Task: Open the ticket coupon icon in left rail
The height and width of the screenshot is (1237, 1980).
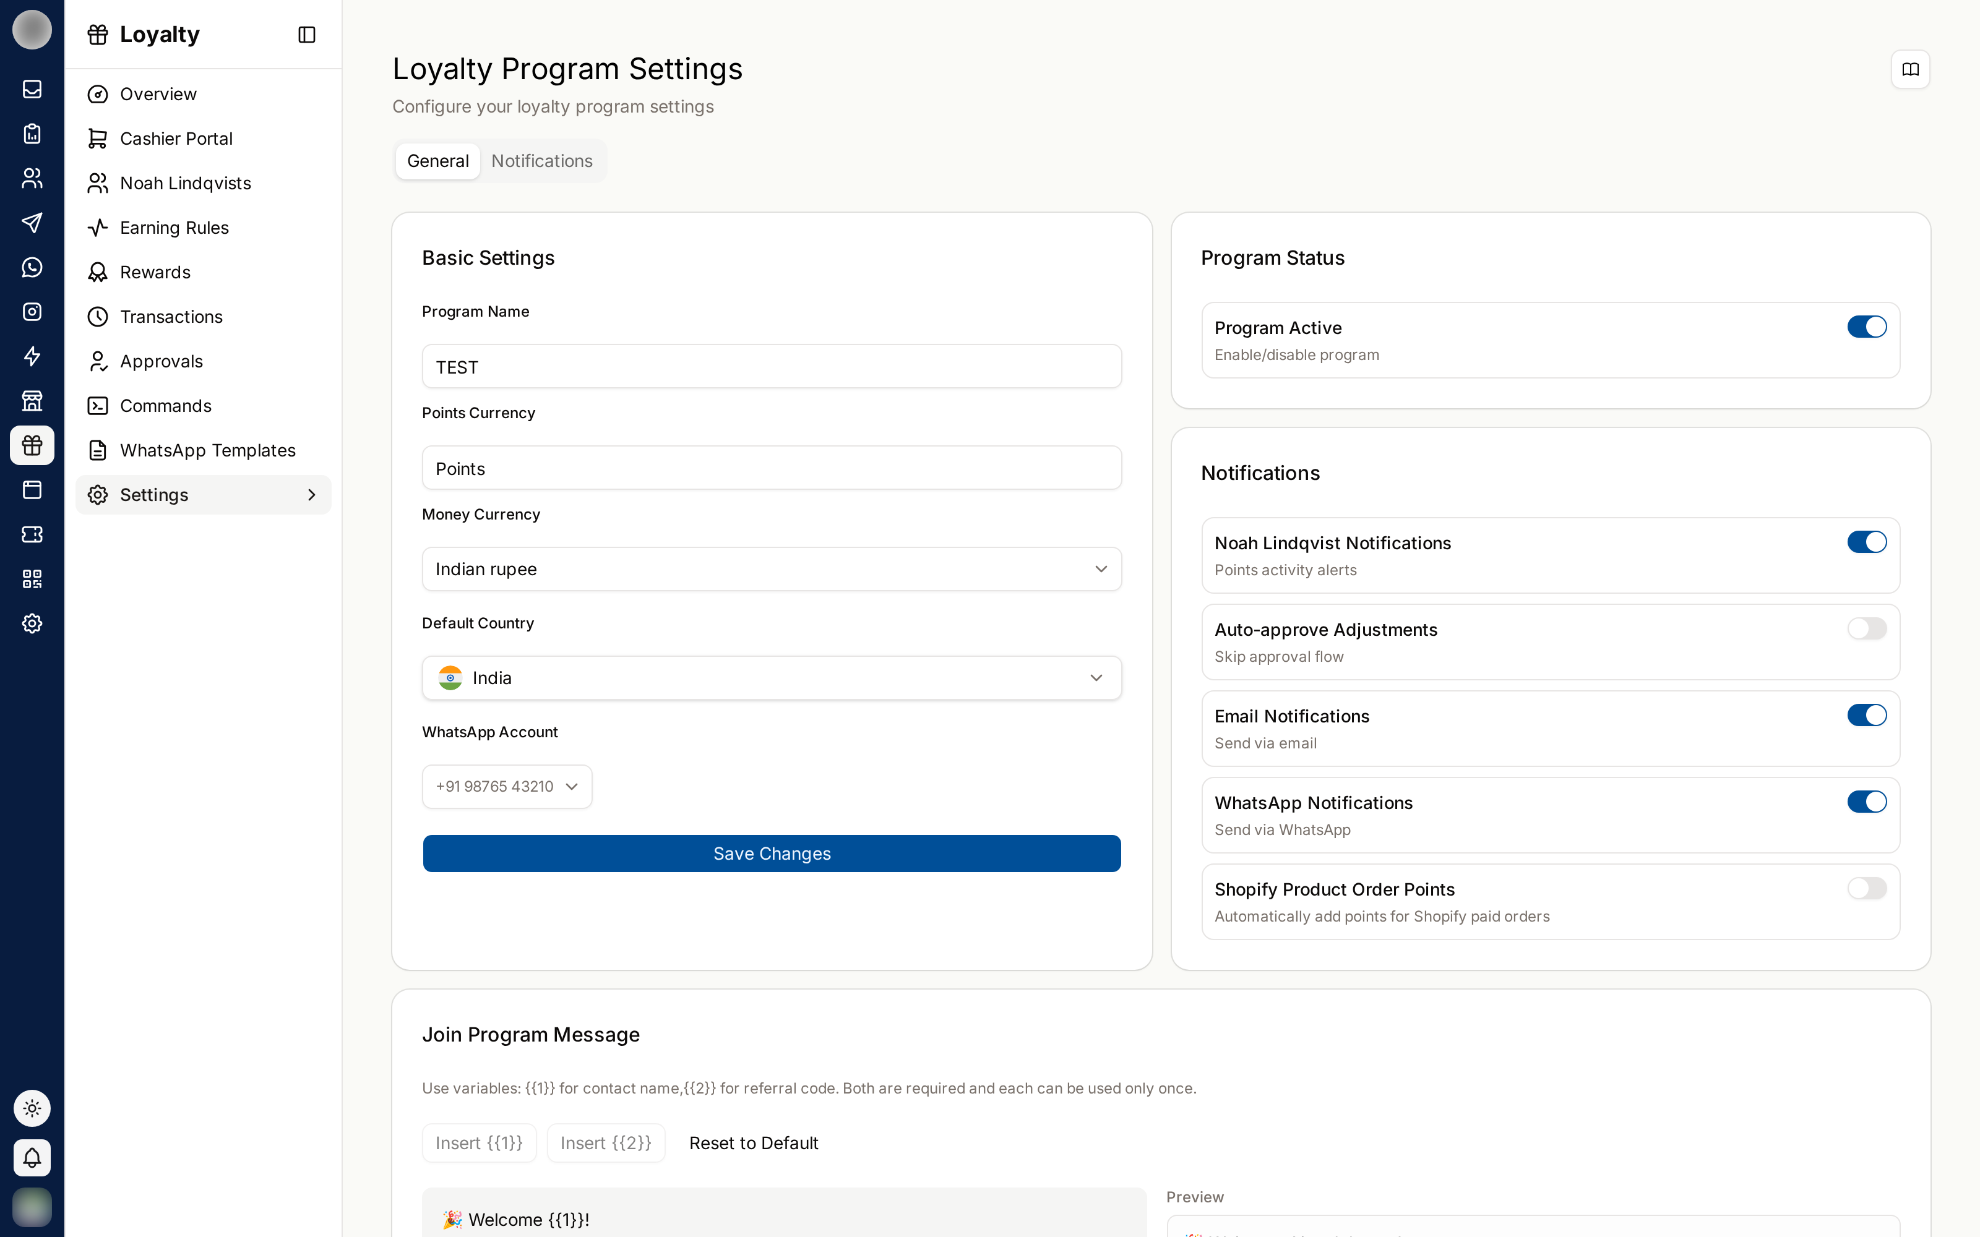Action: coord(32,534)
